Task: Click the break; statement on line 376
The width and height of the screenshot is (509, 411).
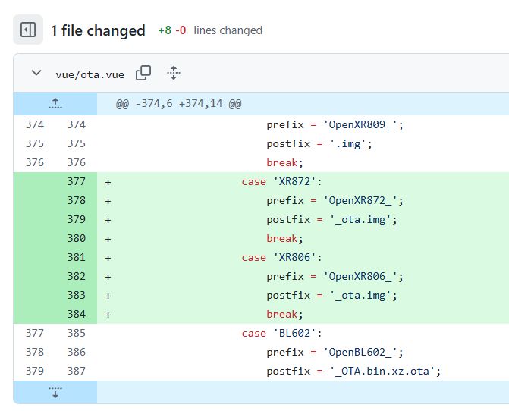Action: [x=284, y=162]
